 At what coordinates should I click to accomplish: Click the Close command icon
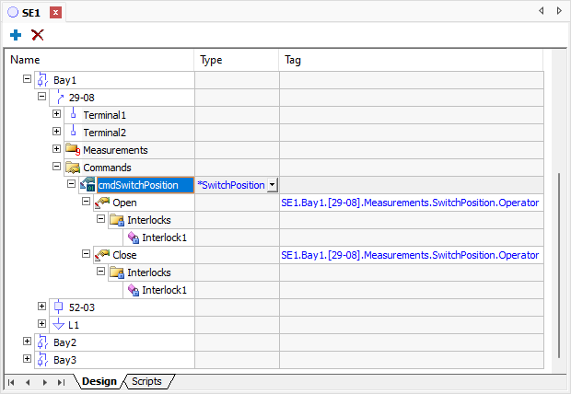102,255
